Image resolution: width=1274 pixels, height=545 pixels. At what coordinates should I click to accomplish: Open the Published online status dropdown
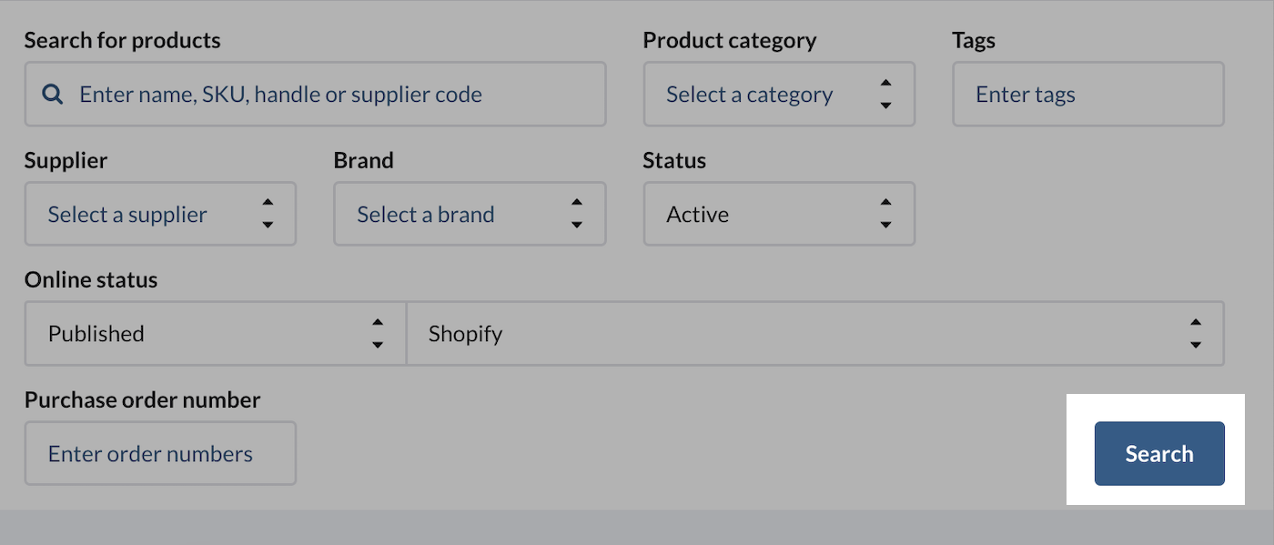pyautogui.click(x=191, y=334)
